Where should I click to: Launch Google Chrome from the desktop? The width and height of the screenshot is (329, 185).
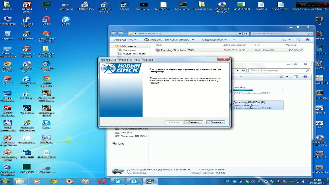click(x=7, y=66)
